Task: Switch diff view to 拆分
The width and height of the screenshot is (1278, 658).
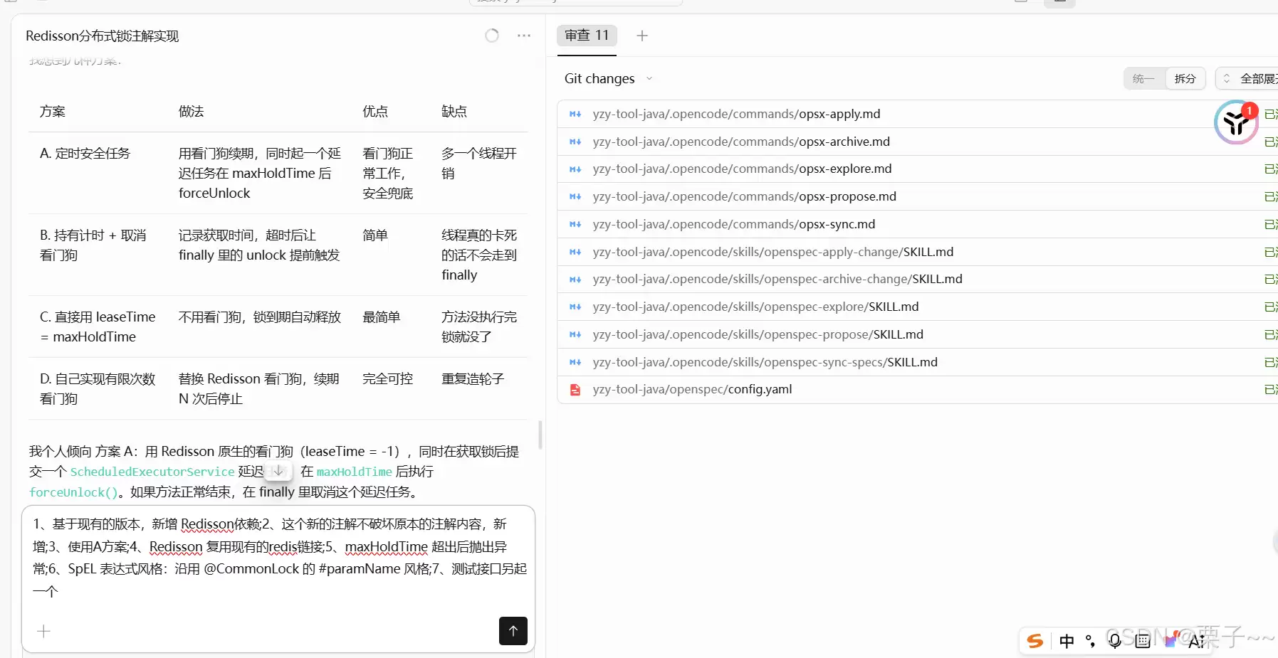Action: [1185, 78]
